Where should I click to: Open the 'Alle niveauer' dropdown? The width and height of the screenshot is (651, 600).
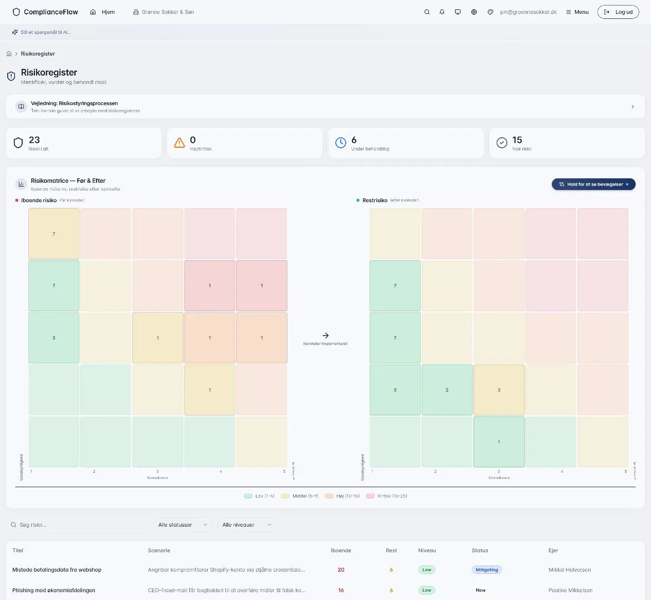click(x=246, y=525)
